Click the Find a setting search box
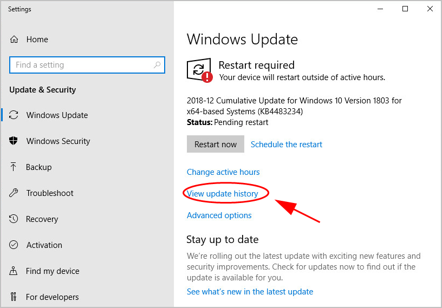Screen dimensions: 442x308 pos(81,65)
